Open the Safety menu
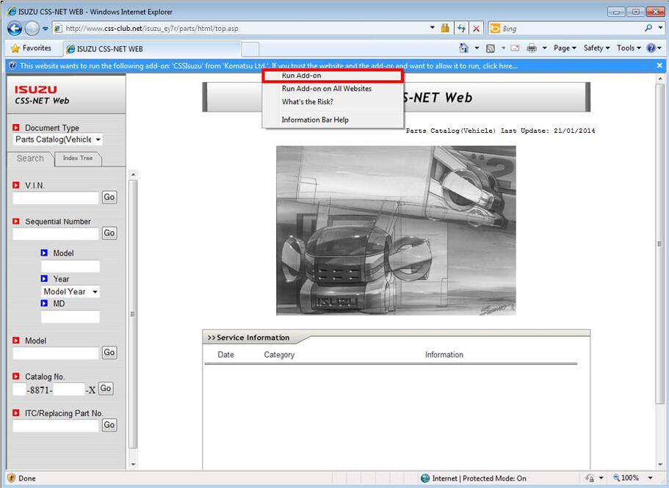Viewport: 669px width, 488px height. tap(596, 48)
